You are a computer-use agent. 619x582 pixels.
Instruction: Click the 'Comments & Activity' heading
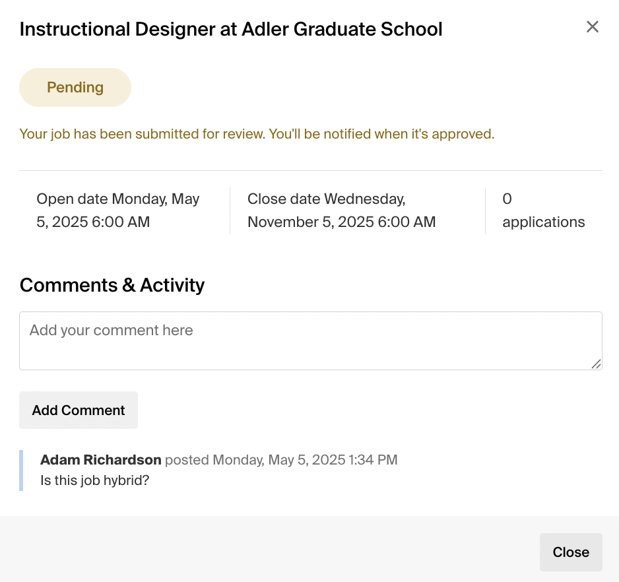click(112, 285)
